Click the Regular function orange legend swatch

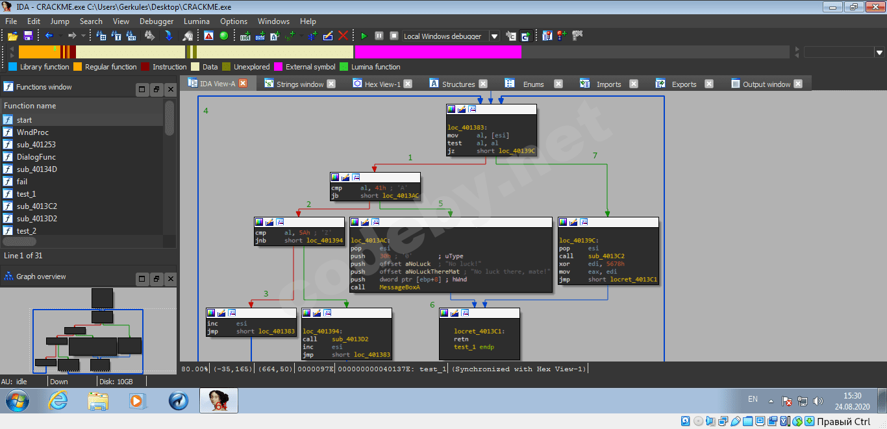click(x=77, y=67)
